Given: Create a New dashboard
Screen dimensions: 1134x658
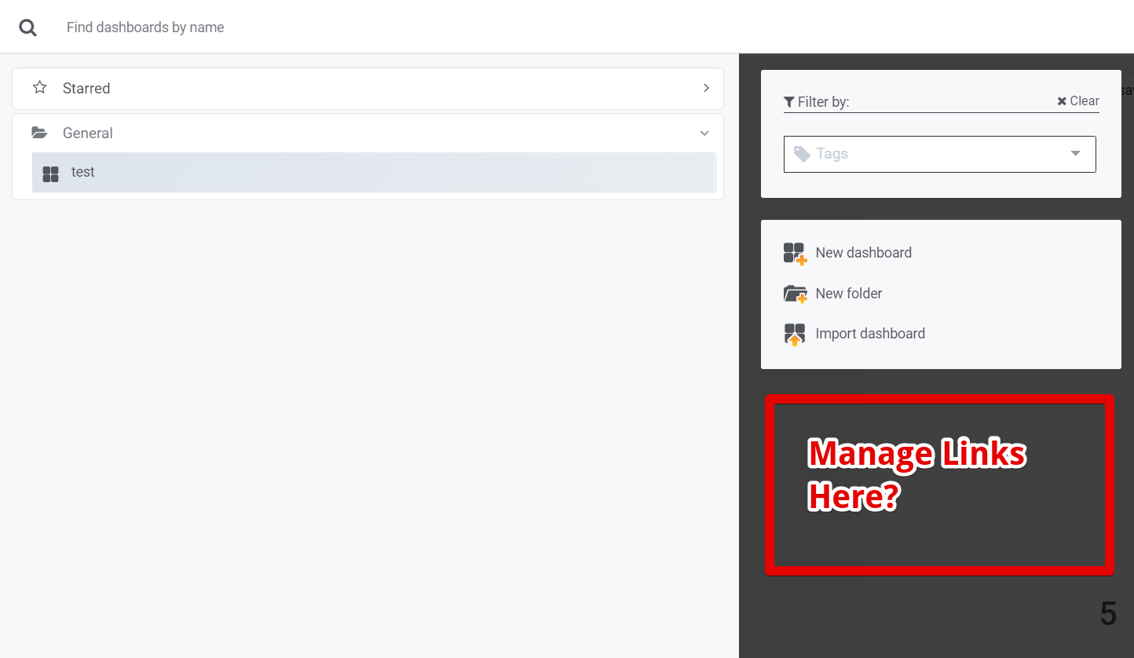Looking at the screenshot, I should [x=863, y=253].
